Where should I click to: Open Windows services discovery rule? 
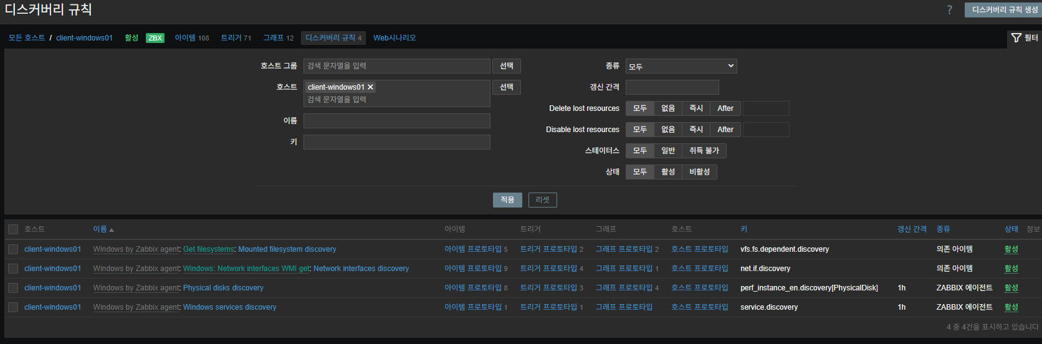point(230,307)
